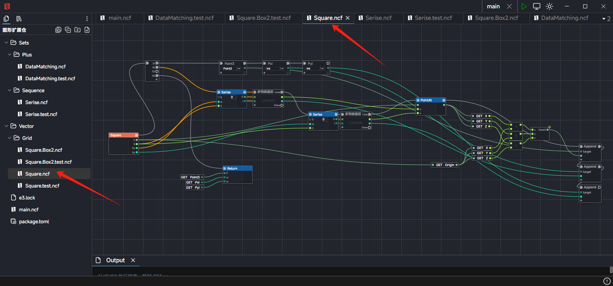Toggle light theme with sun icon
This screenshot has width=613, height=286.
(549, 6)
